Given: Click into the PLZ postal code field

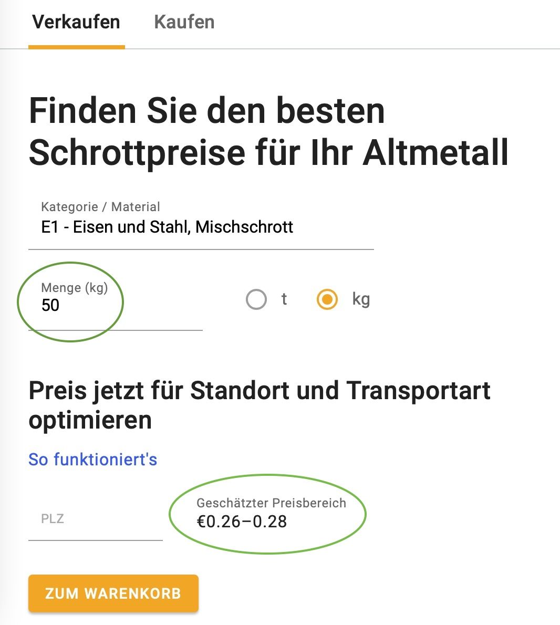Looking at the screenshot, I should pyautogui.click(x=95, y=519).
